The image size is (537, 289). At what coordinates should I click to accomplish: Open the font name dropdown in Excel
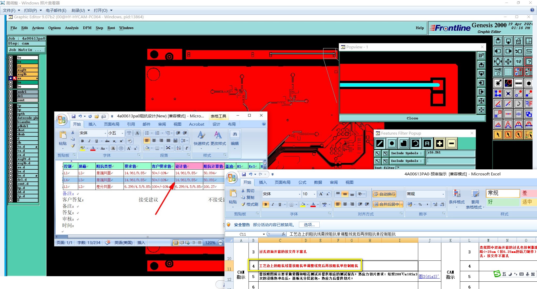coord(299,194)
